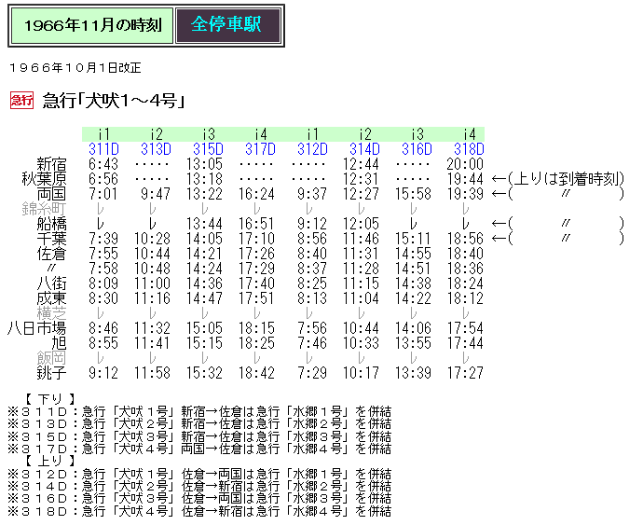Open train number 317D link
The height and width of the screenshot is (525, 643).
point(260,149)
